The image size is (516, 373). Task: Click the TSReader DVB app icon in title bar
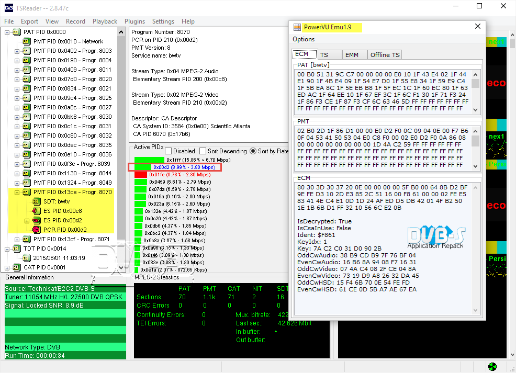[9, 8]
